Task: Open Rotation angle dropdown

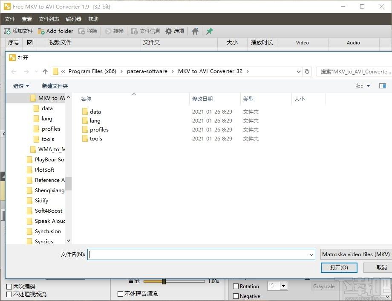Action: (x=283, y=286)
